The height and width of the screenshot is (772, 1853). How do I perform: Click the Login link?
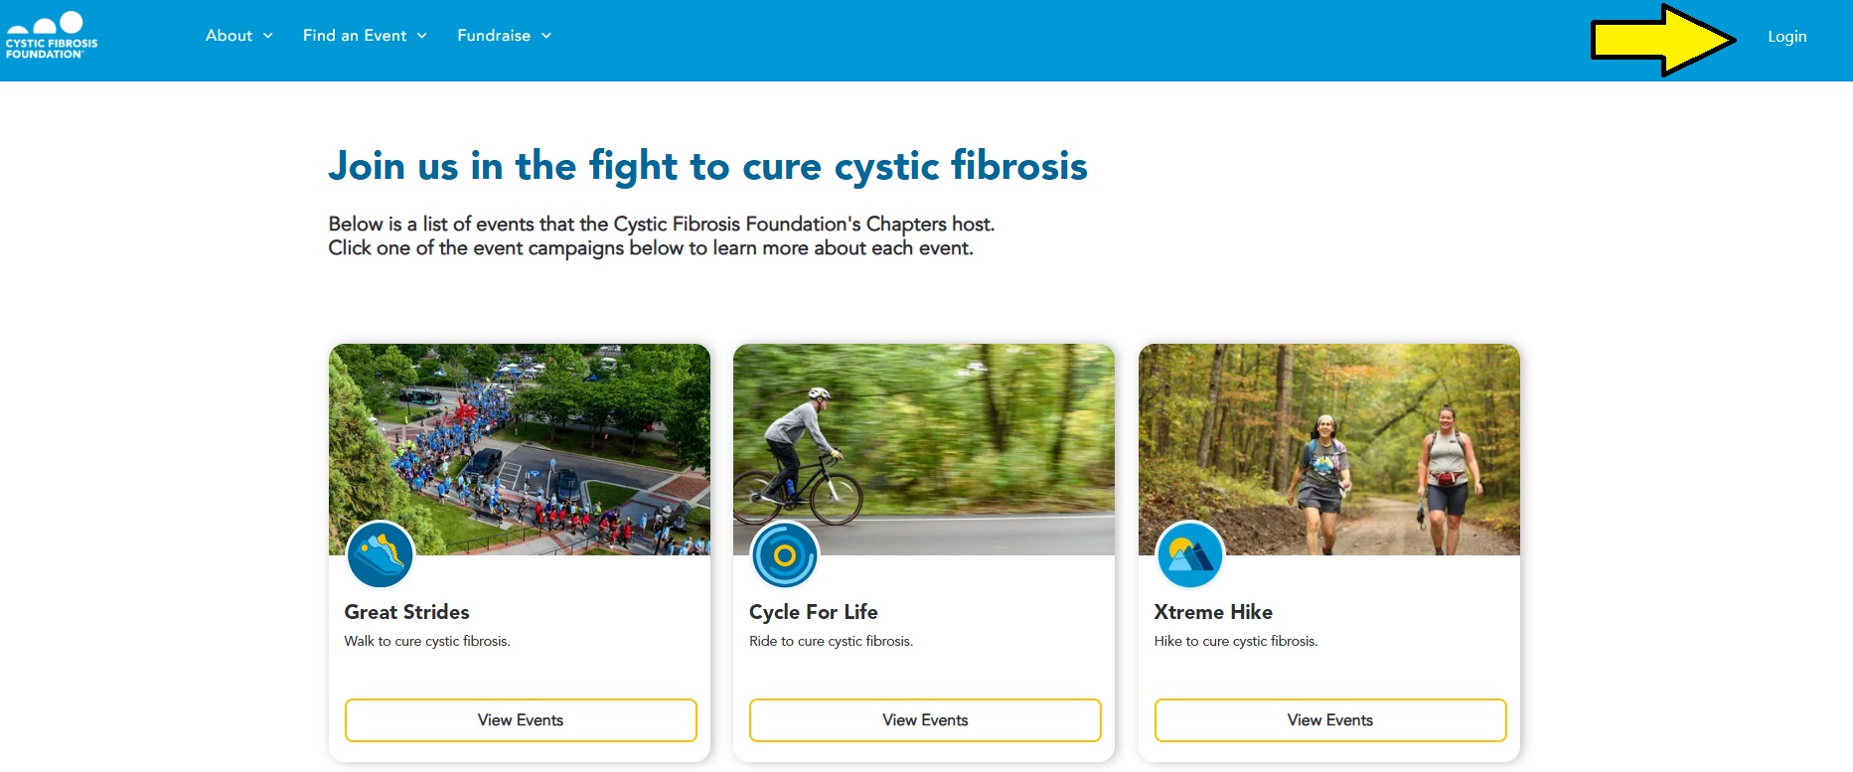1786,37
